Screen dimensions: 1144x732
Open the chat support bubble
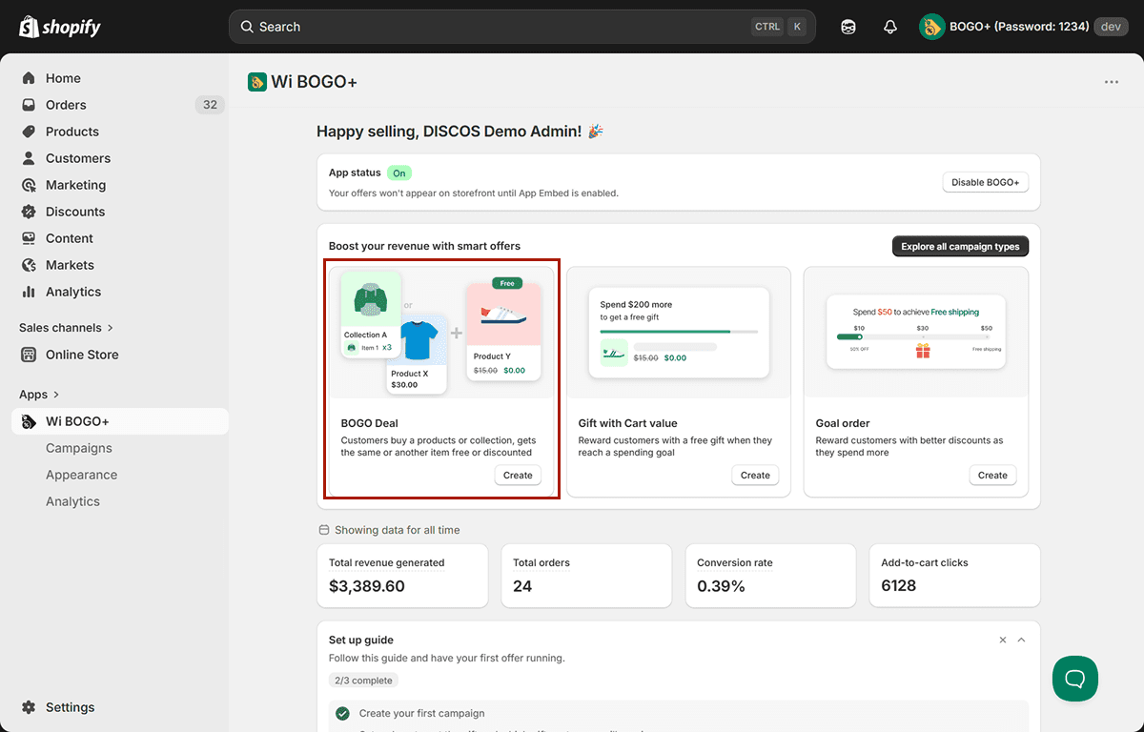click(x=1075, y=679)
